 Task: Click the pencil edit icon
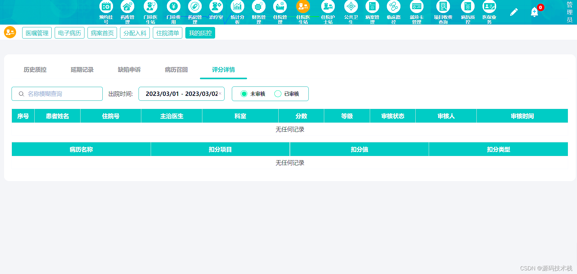pyautogui.click(x=514, y=12)
